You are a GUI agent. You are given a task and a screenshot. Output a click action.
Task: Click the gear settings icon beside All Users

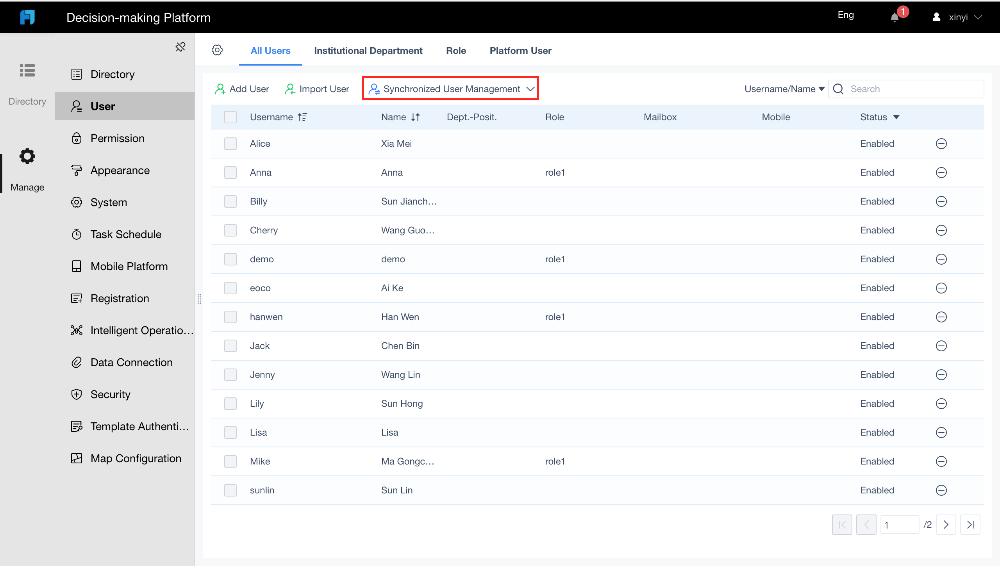(218, 50)
